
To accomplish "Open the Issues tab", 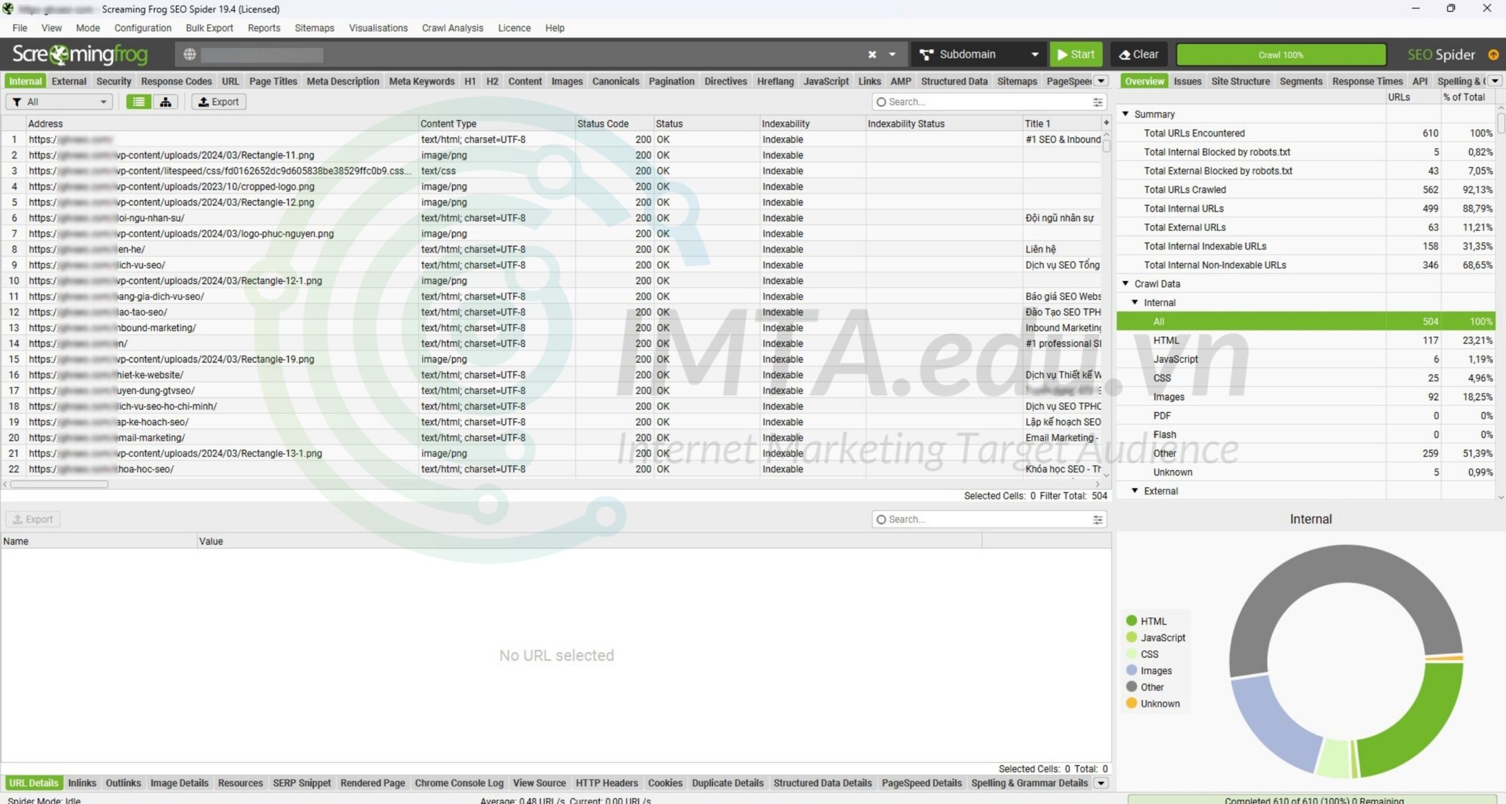I will (1187, 81).
